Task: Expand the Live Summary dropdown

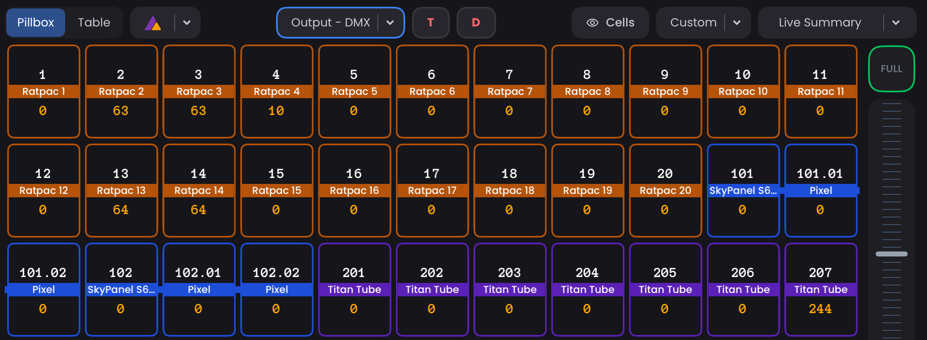Action: click(x=896, y=23)
